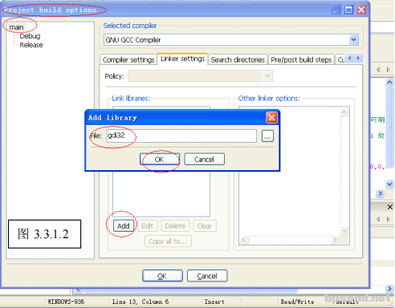The height and width of the screenshot is (308, 395).
Task: Select the Linker settings tab
Action: click(x=183, y=59)
